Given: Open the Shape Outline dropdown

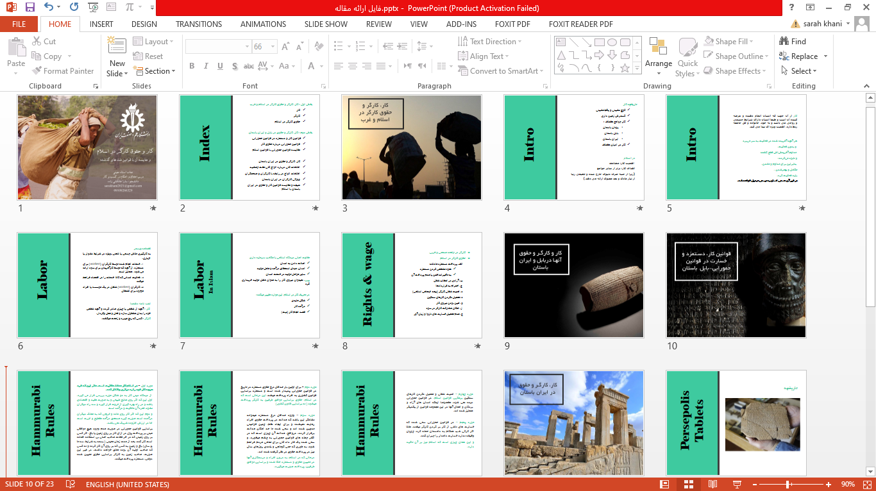Looking at the screenshot, I should point(735,56).
